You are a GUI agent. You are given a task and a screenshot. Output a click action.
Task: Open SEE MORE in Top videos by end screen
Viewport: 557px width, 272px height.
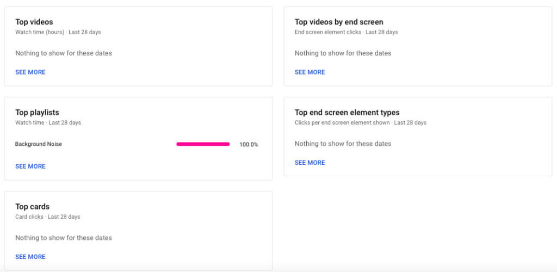pos(310,72)
